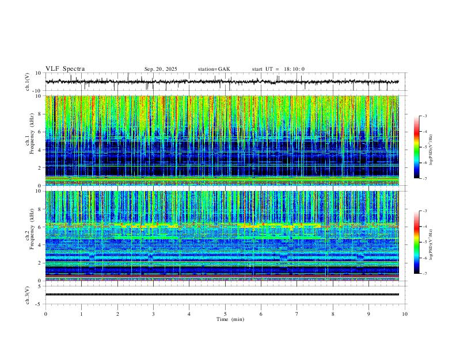The height and width of the screenshot is (352, 456).
Task: Click the ch.3 voltage trace band
Action: point(222,294)
